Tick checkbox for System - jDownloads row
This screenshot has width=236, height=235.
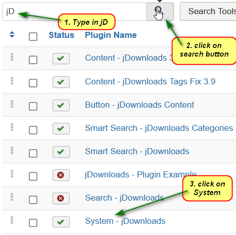point(33,223)
